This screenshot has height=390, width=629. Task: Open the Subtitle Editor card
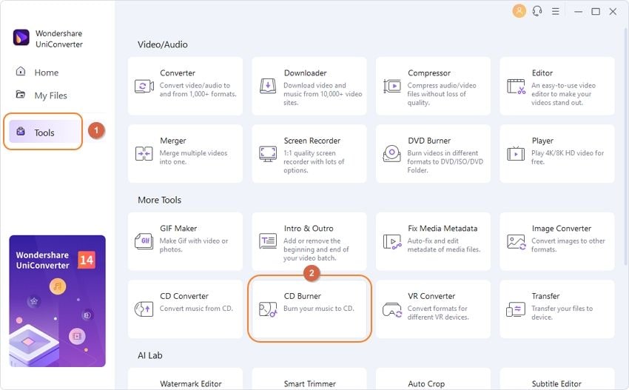click(x=557, y=379)
